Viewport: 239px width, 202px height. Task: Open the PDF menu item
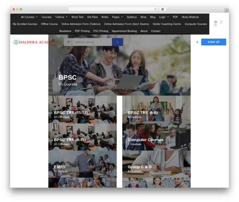click(175, 17)
